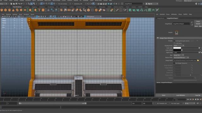This screenshot has height=113, width=202.
Task: Create a polygon torus from the shelf
Action: (x=17, y=10)
